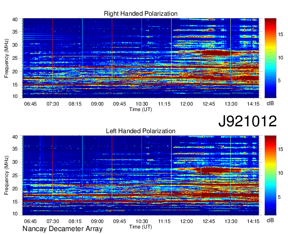The image size is (288, 234).
Task: Click the 20 MHz tick of Left Handed plot
Action: (x=15, y=189)
